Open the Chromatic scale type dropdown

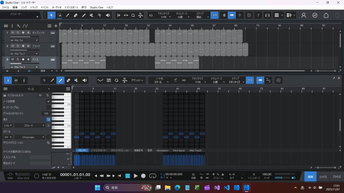29,137
